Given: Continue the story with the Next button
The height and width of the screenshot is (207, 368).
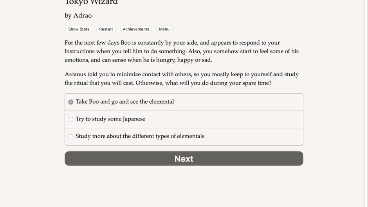Looking at the screenshot, I should pos(184,158).
